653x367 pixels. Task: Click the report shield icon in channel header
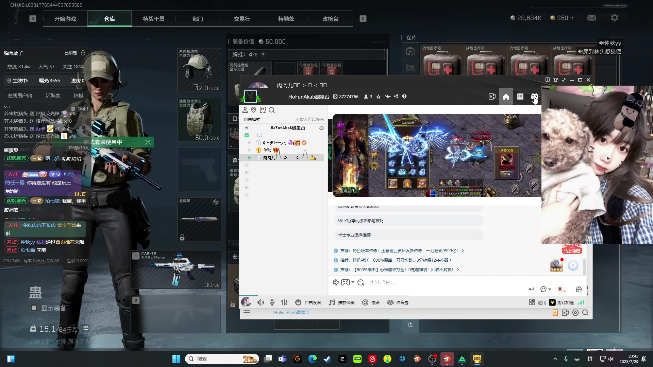tap(404, 97)
